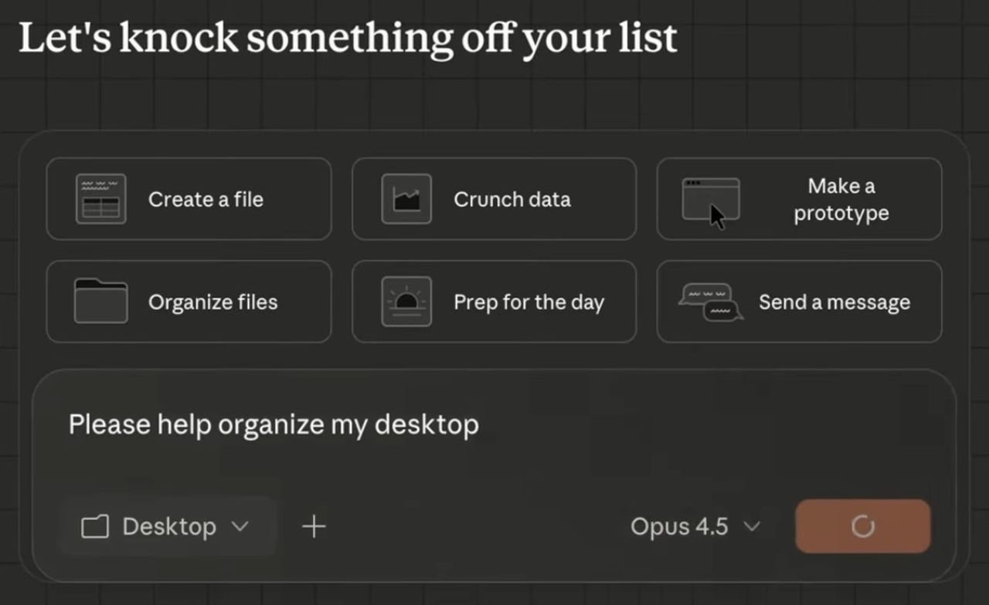Viewport: 989px width, 605px height.
Task: Choose the Make a prototype action
Action: [x=799, y=198]
